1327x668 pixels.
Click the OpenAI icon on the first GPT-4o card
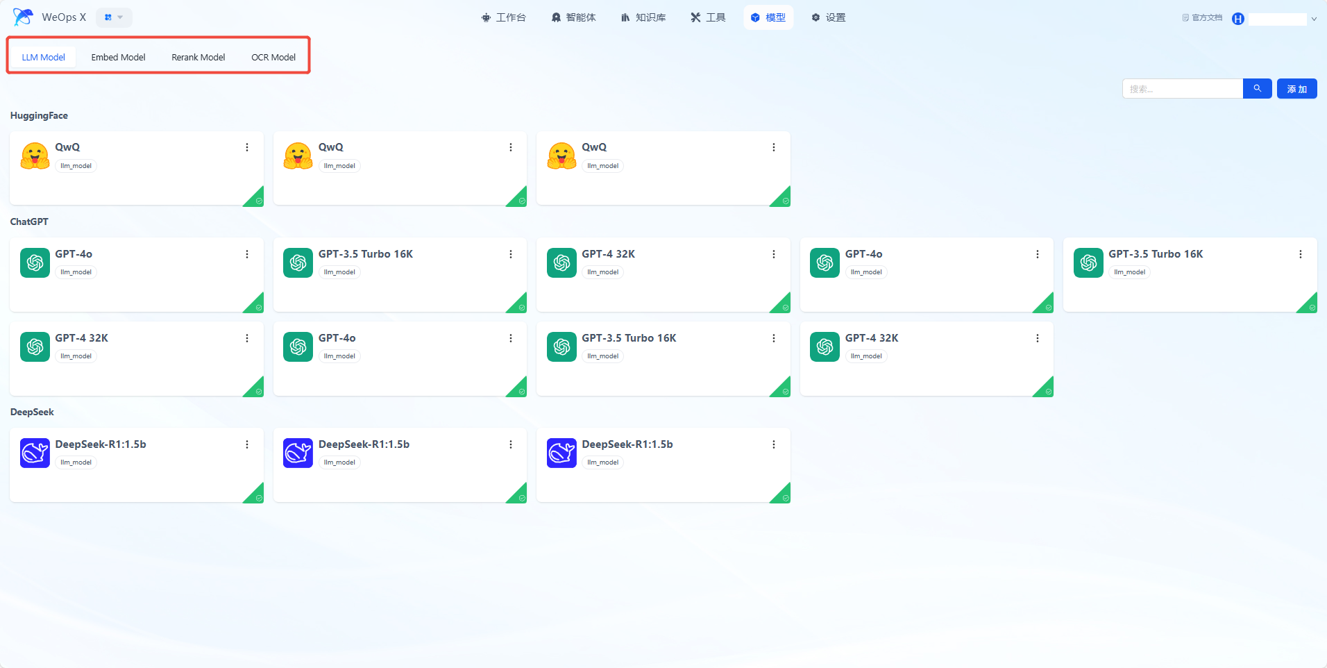pos(35,263)
